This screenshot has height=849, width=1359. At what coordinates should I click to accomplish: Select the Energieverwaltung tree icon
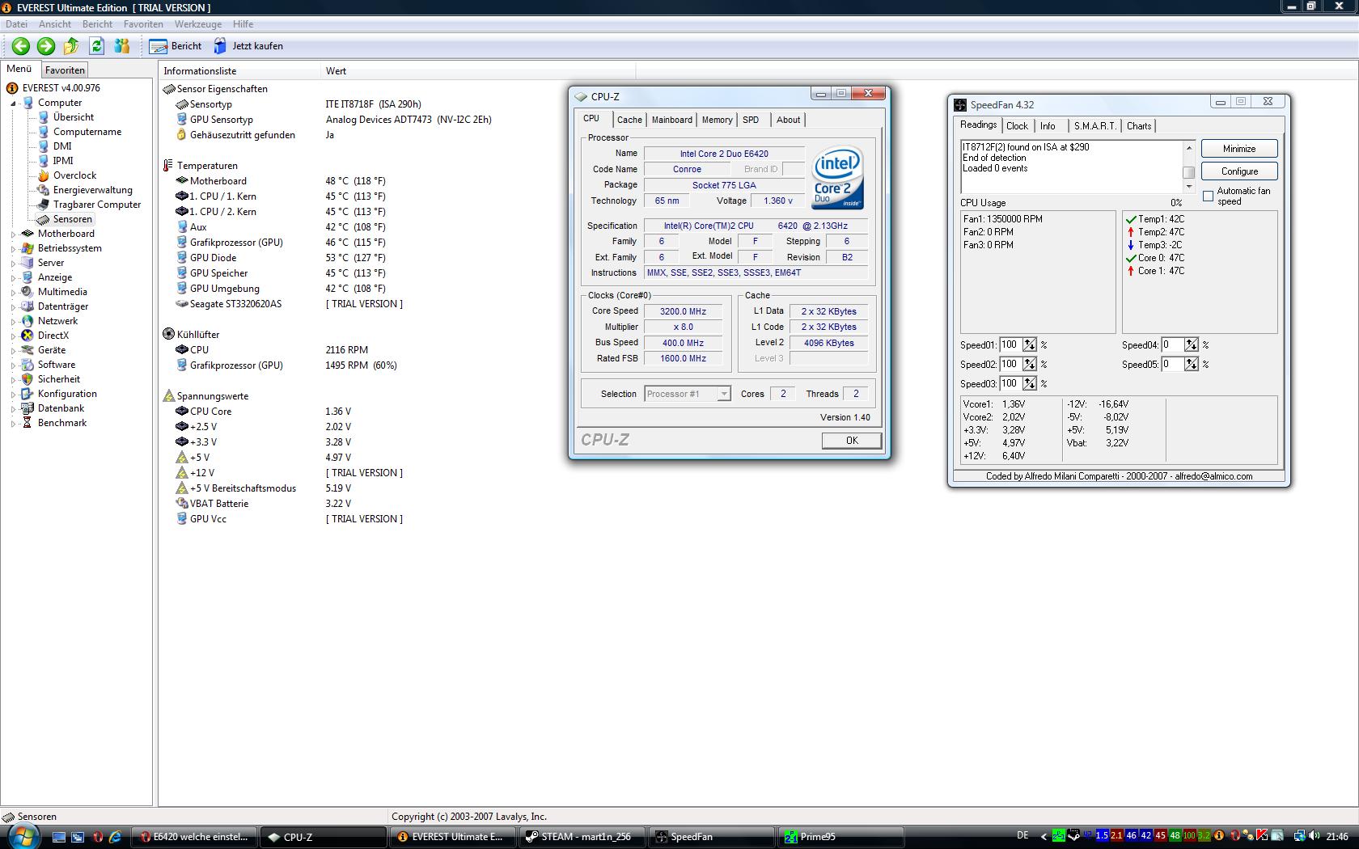tap(44, 190)
